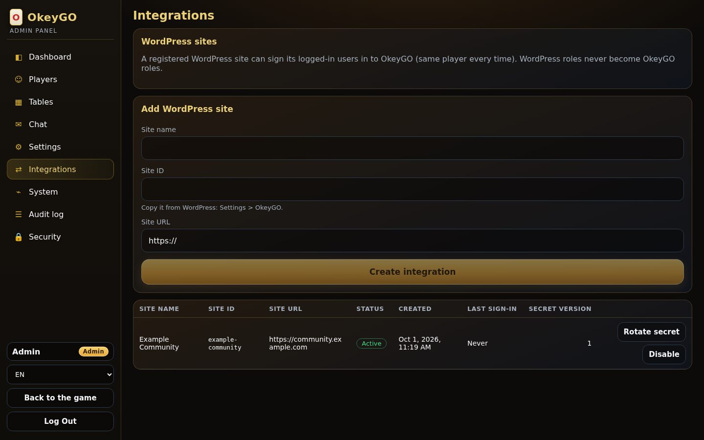Click the Integrations page heading
The image size is (704, 440).
(174, 16)
